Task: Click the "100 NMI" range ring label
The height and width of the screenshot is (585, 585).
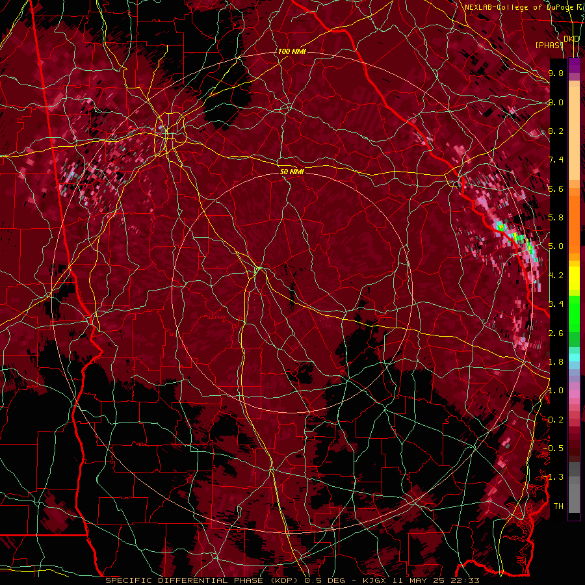Action: click(292, 51)
